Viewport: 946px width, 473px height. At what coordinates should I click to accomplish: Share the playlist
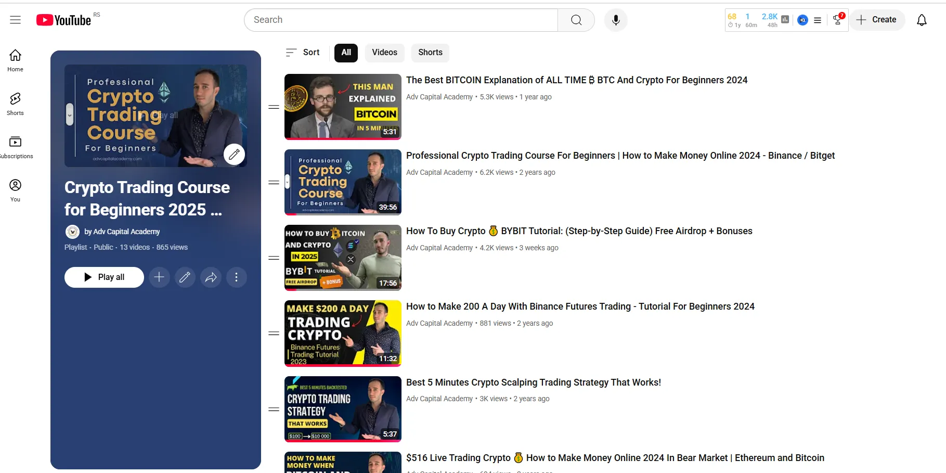[x=211, y=277]
